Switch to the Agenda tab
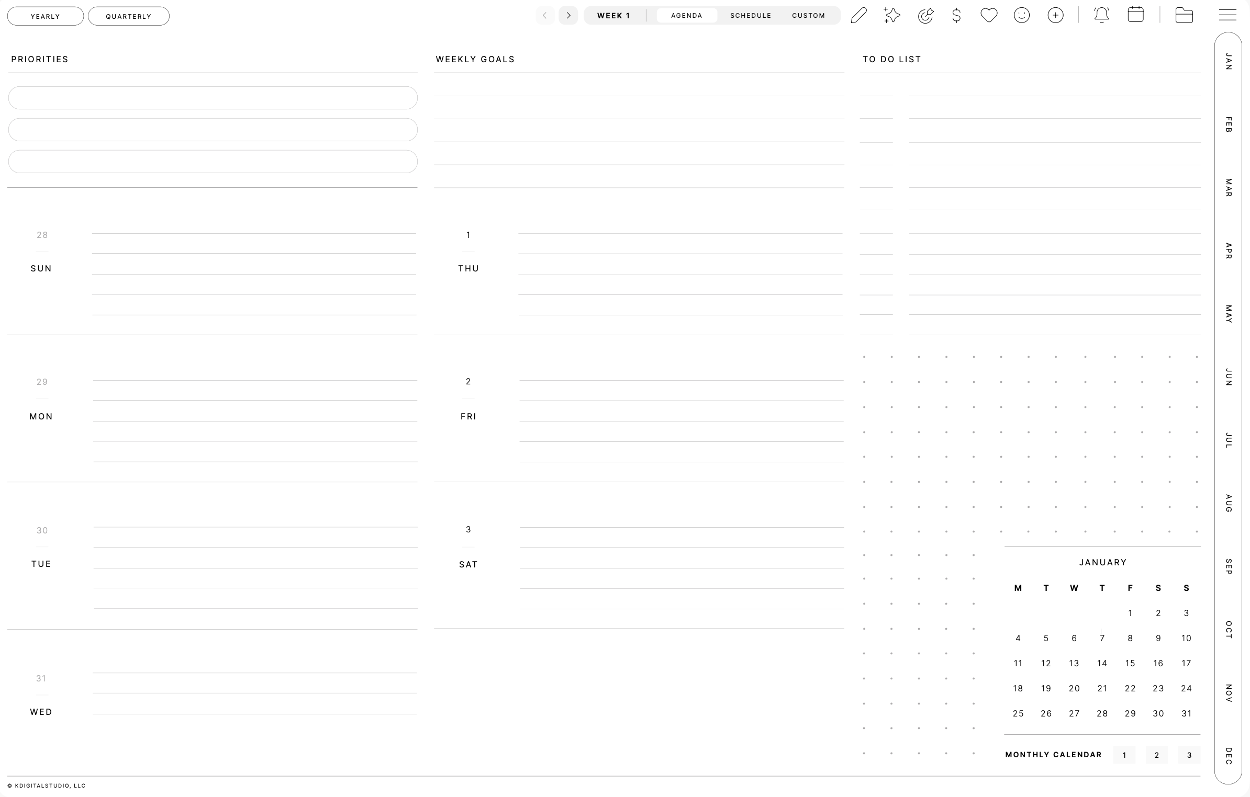The width and height of the screenshot is (1250, 797). [687, 16]
